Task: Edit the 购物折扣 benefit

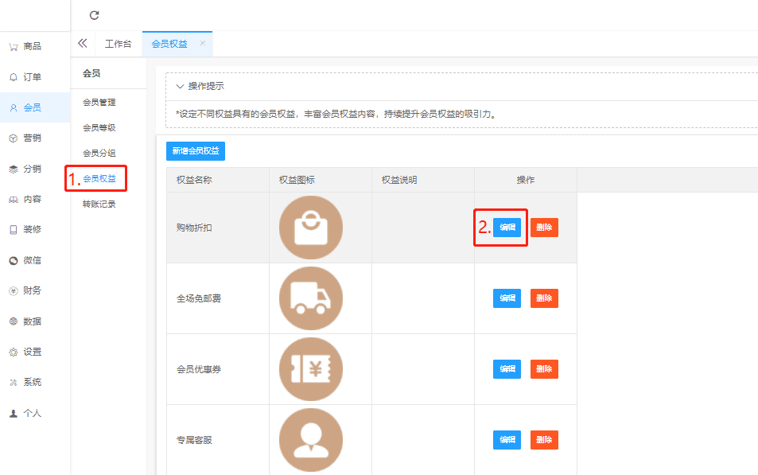Action: [507, 228]
